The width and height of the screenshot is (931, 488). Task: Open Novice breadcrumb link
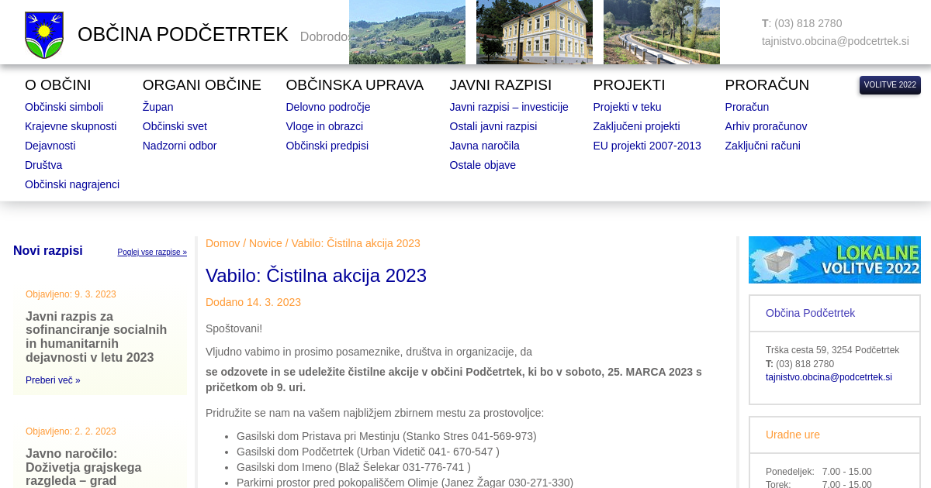pos(265,243)
